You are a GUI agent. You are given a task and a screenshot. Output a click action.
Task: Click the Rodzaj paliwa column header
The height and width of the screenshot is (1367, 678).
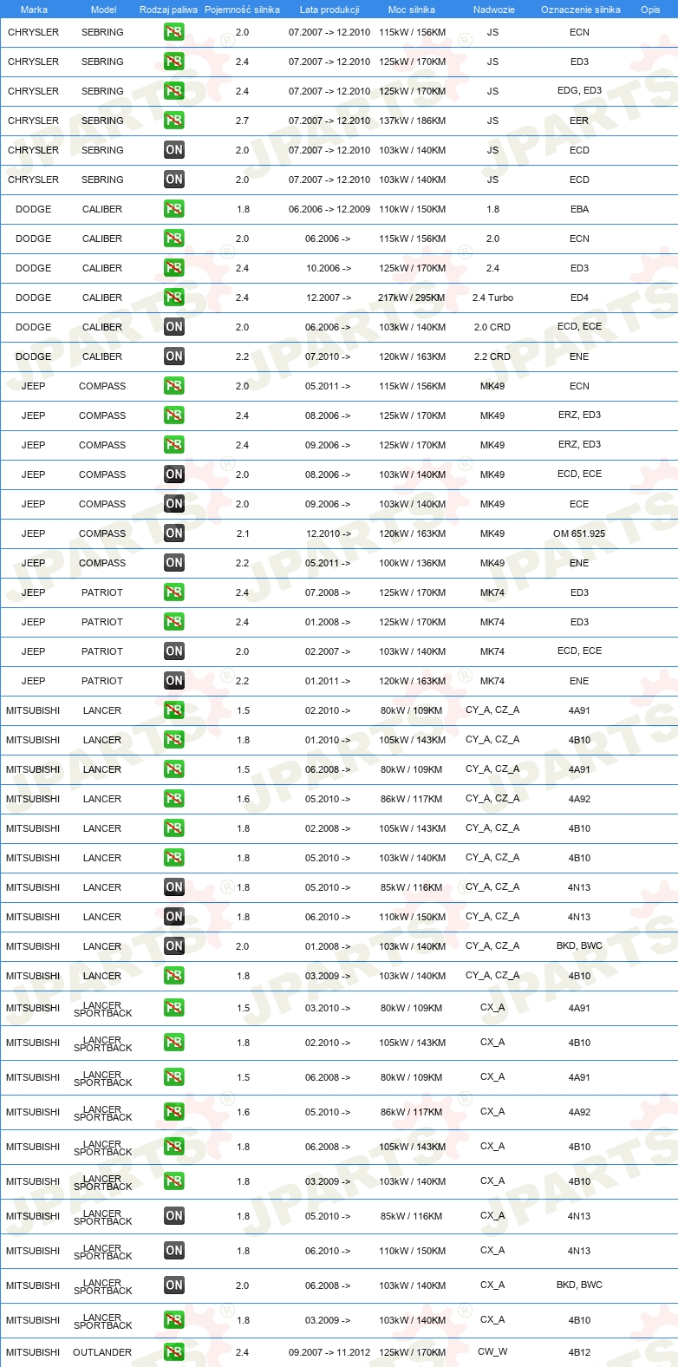point(168,10)
